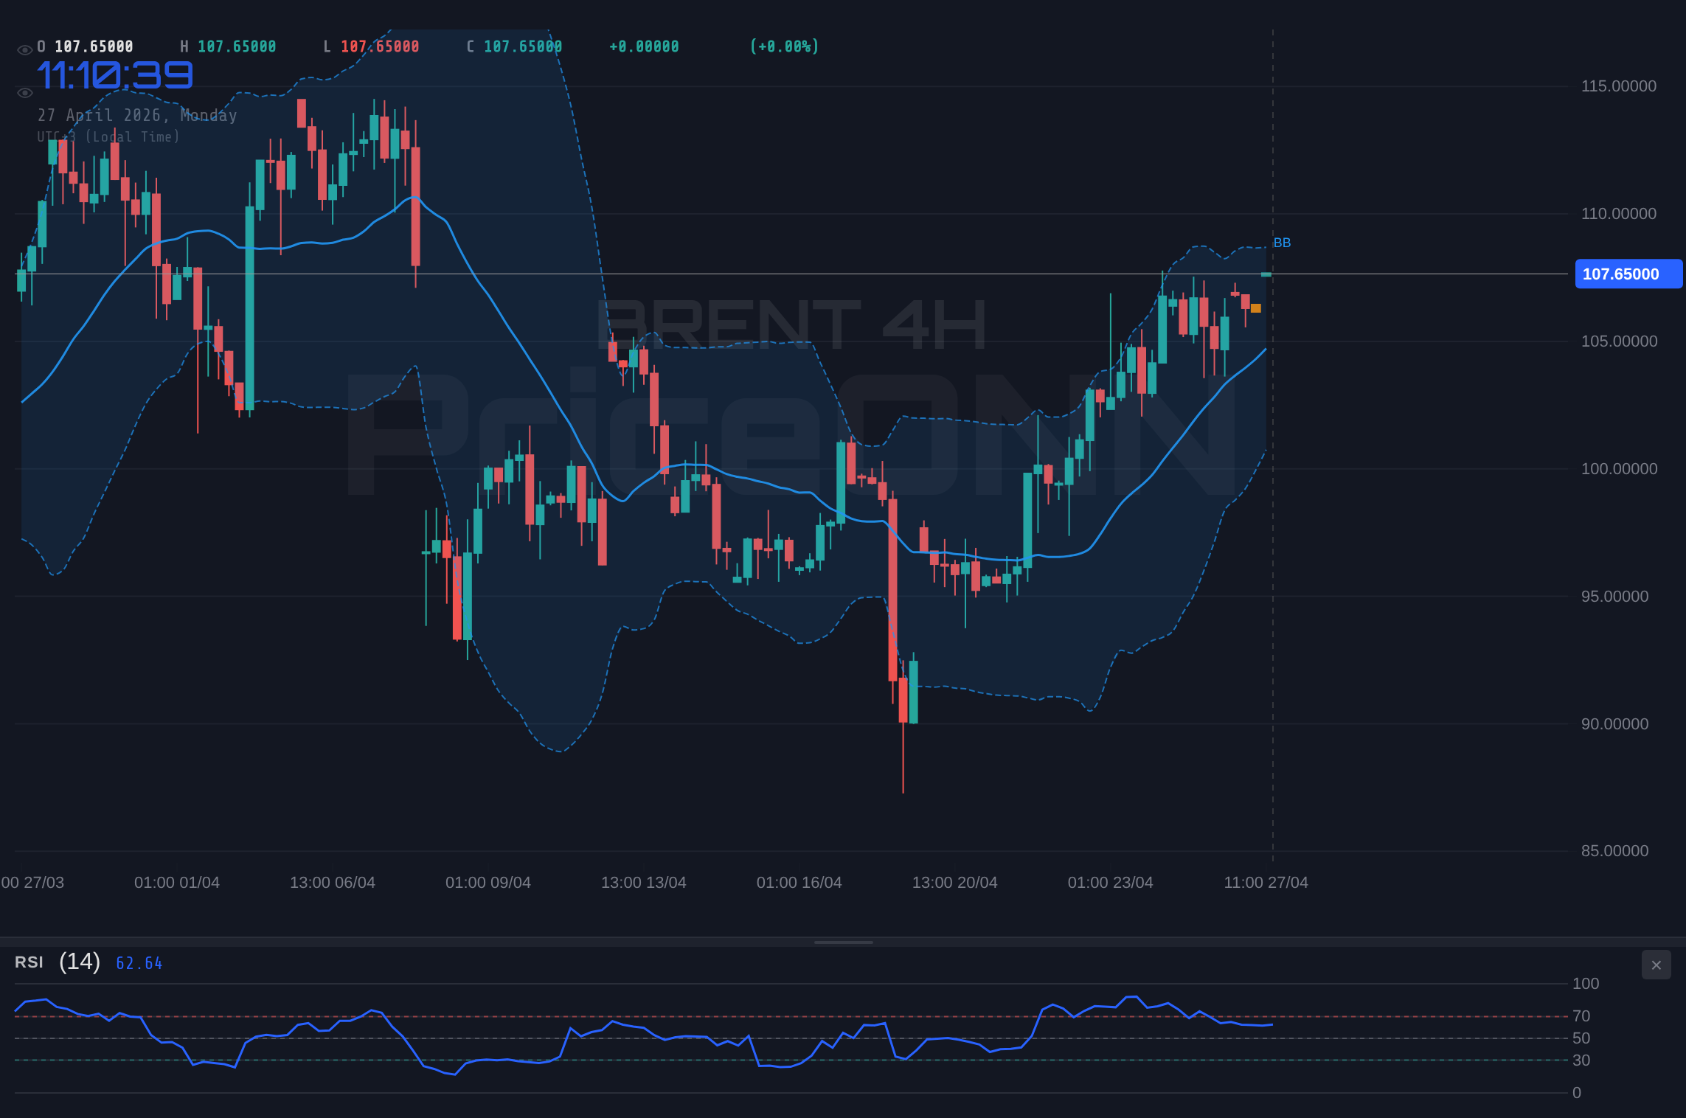Click the RSI 100 scale label
Image resolution: width=1686 pixels, height=1118 pixels.
[x=1586, y=984]
